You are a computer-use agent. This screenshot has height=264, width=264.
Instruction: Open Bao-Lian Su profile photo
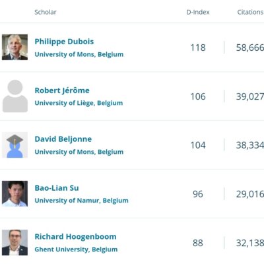15,193
